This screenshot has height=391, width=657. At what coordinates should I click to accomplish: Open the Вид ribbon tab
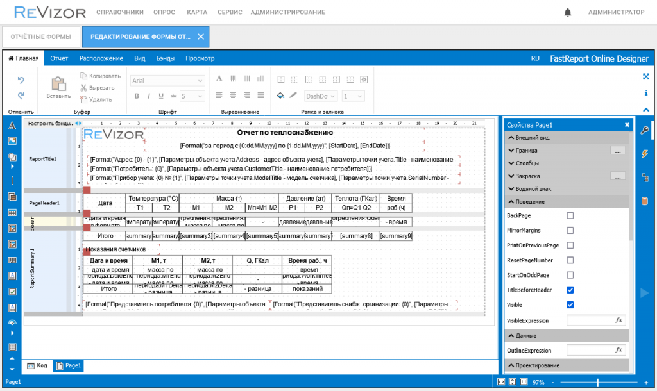[x=140, y=58]
